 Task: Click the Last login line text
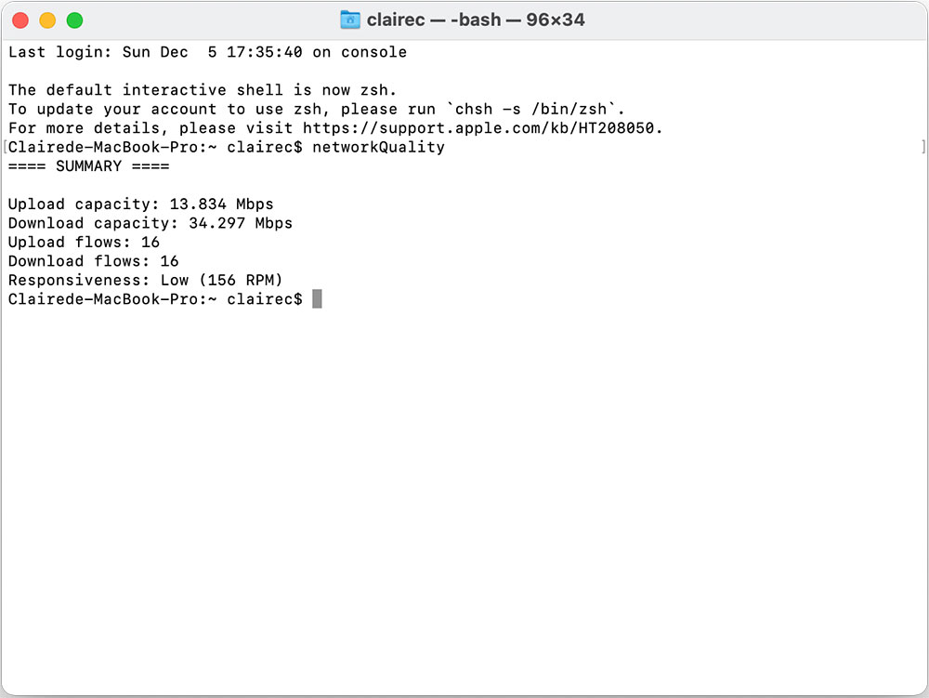[x=207, y=52]
